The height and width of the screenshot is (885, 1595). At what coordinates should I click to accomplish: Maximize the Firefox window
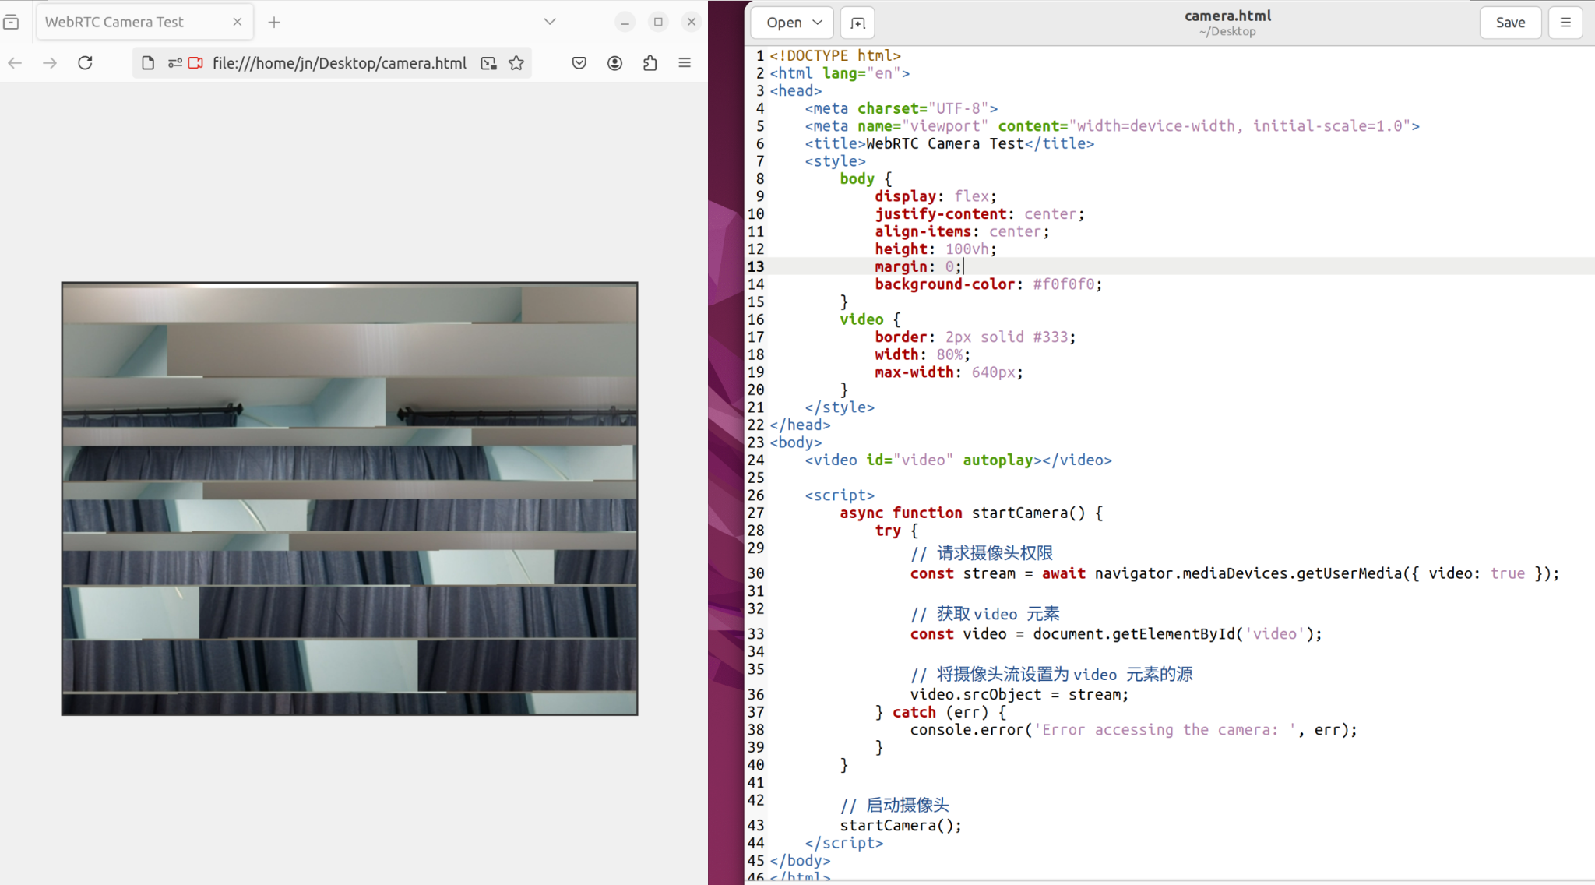click(658, 22)
